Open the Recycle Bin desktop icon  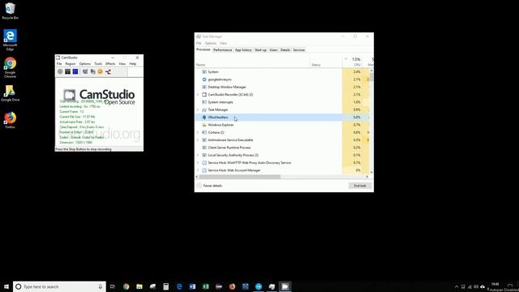11,11
